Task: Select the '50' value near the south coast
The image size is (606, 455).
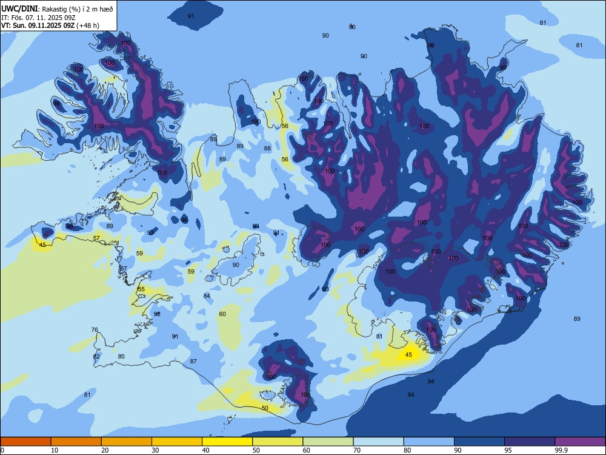Action: click(265, 408)
